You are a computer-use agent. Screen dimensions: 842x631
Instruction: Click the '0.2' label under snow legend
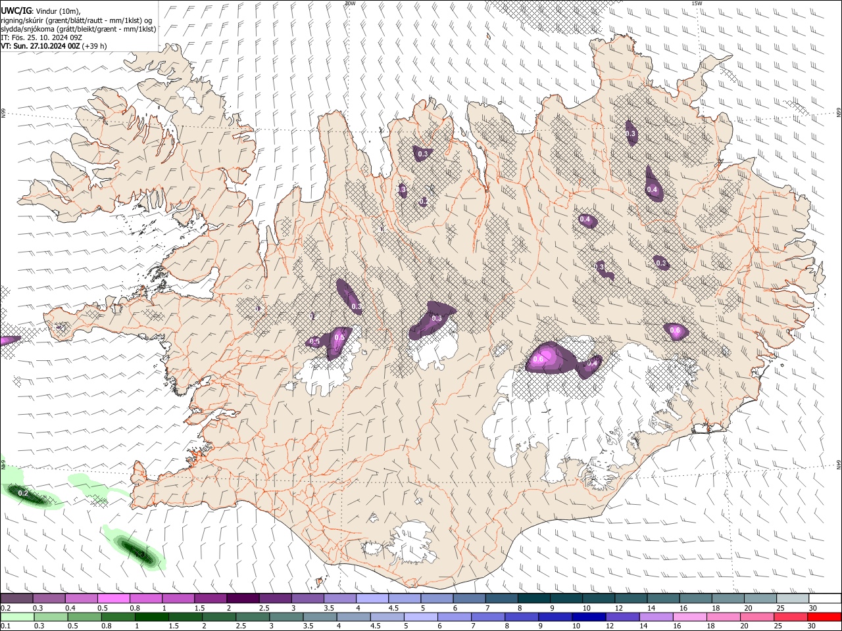click(5, 608)
